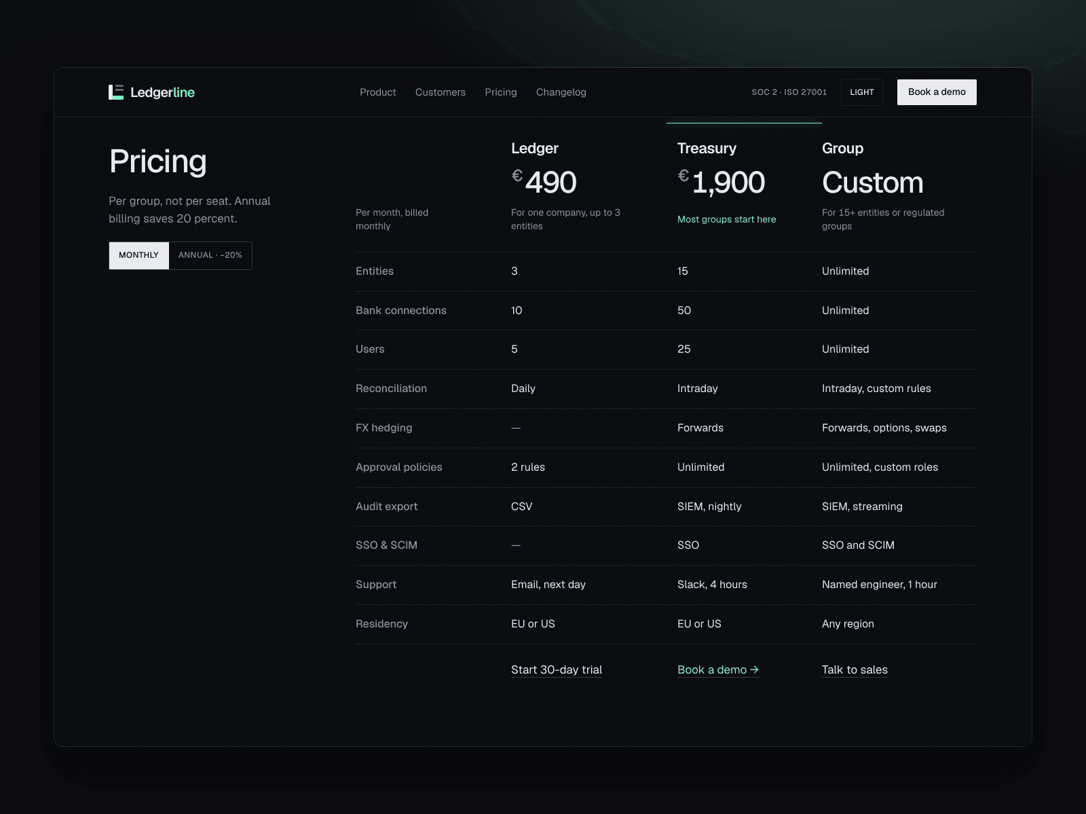Viewport: 1086px width, 814px height.
Task: Click the SOC 2 · ISO 27001 text
Action: (789, 92)
